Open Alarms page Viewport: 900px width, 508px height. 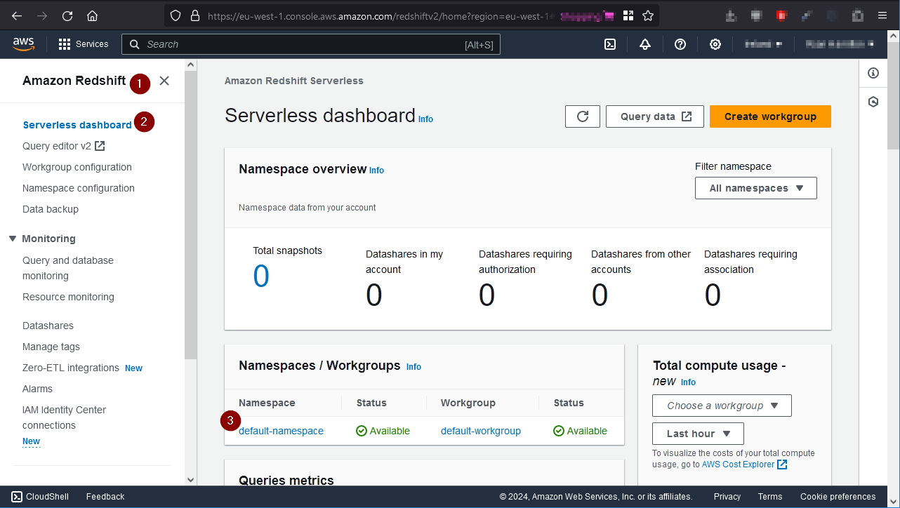click(37, 389)
